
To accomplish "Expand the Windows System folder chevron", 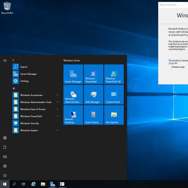I will (x=58, y=130).
